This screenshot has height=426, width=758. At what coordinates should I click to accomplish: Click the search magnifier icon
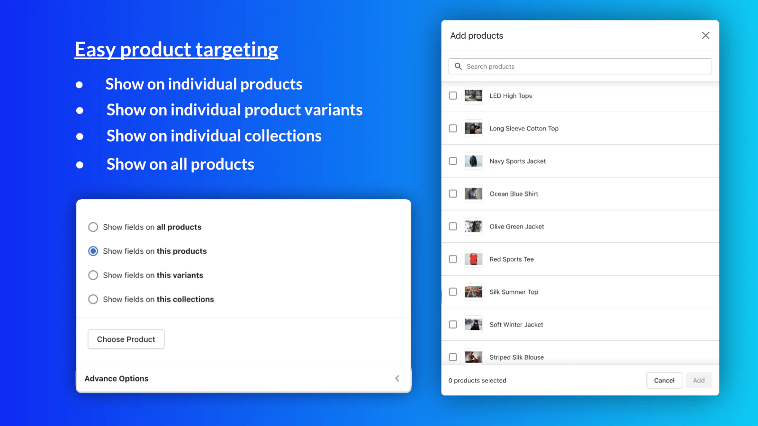[x=458, y=66]
